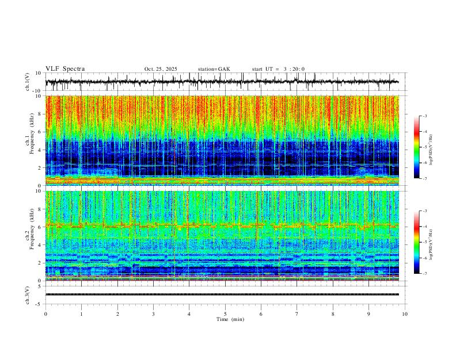Screen dimensions: 456x352
Task: Click the '4' frequency tick of ch.2 spectrogram
Action: click(40, 245)
